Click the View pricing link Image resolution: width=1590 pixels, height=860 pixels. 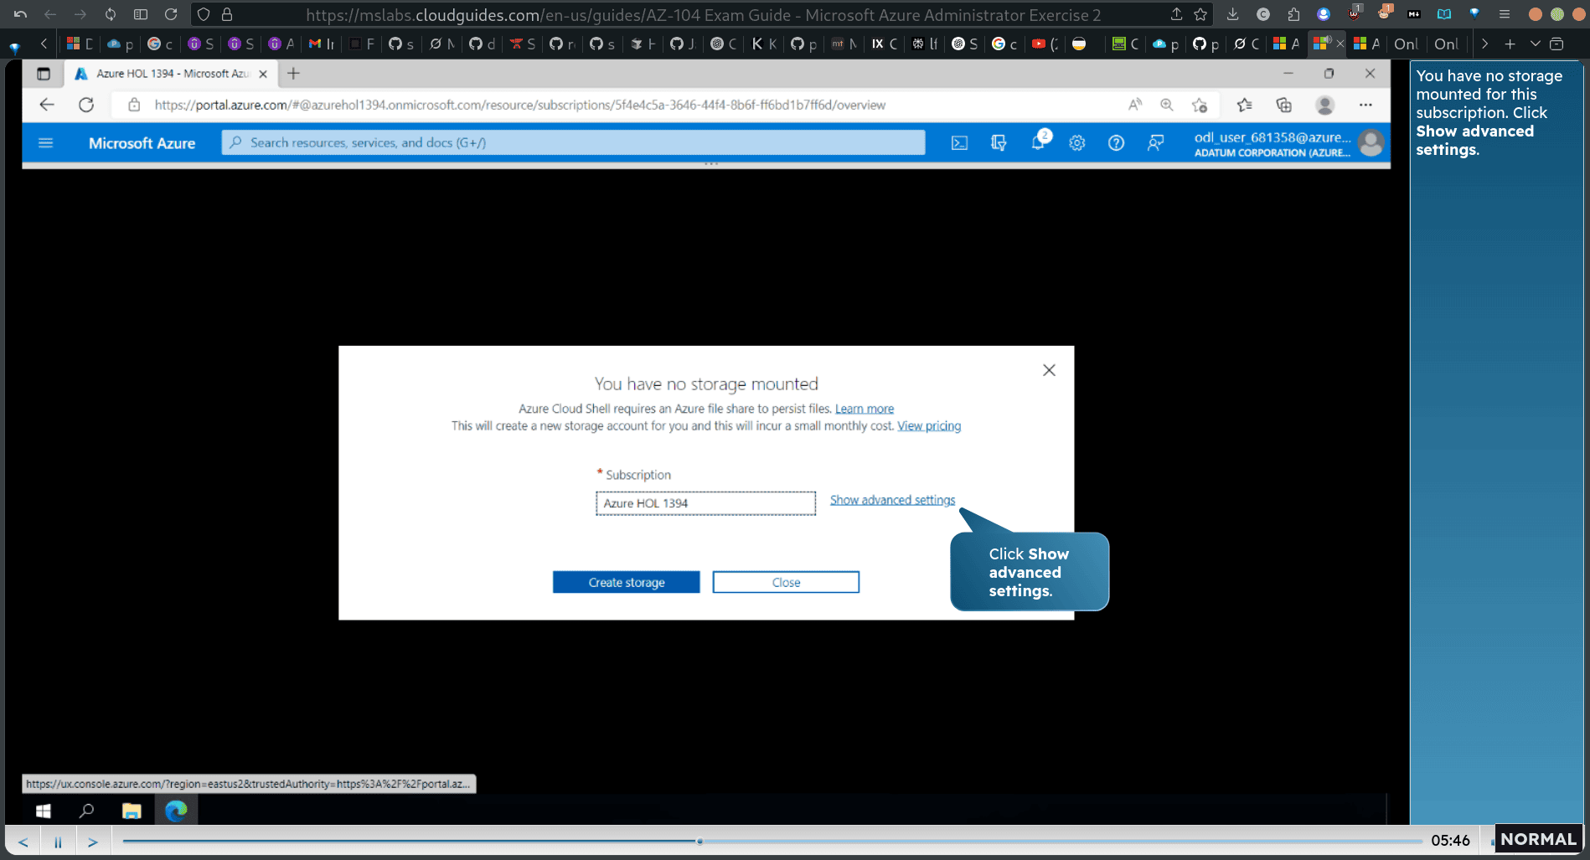[929, 426]
